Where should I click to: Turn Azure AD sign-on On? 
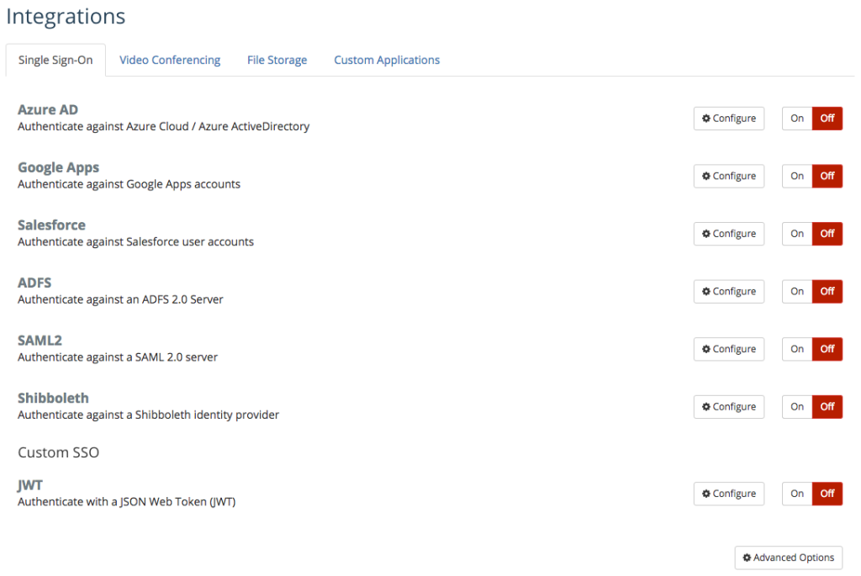[797, 119]
